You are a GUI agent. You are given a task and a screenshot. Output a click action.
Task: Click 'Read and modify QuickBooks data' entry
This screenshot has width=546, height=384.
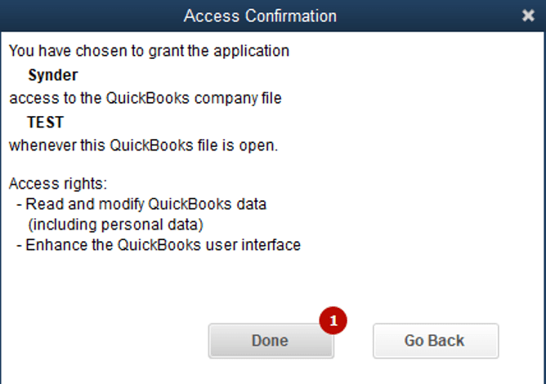(x=146, y=204)
